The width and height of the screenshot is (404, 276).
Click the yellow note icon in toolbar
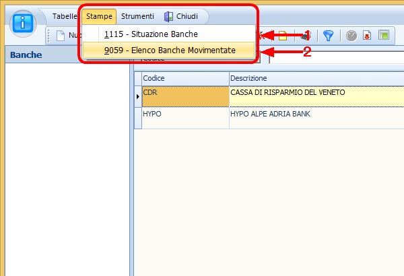click(283, 36)
